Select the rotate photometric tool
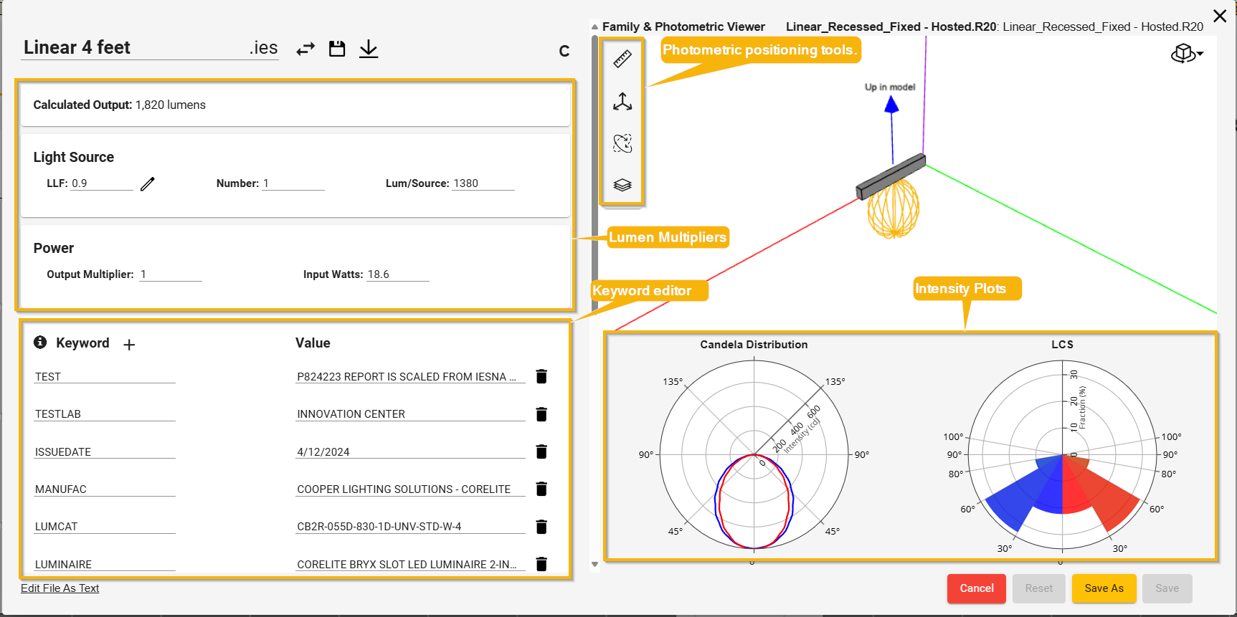 coord(622,143)
